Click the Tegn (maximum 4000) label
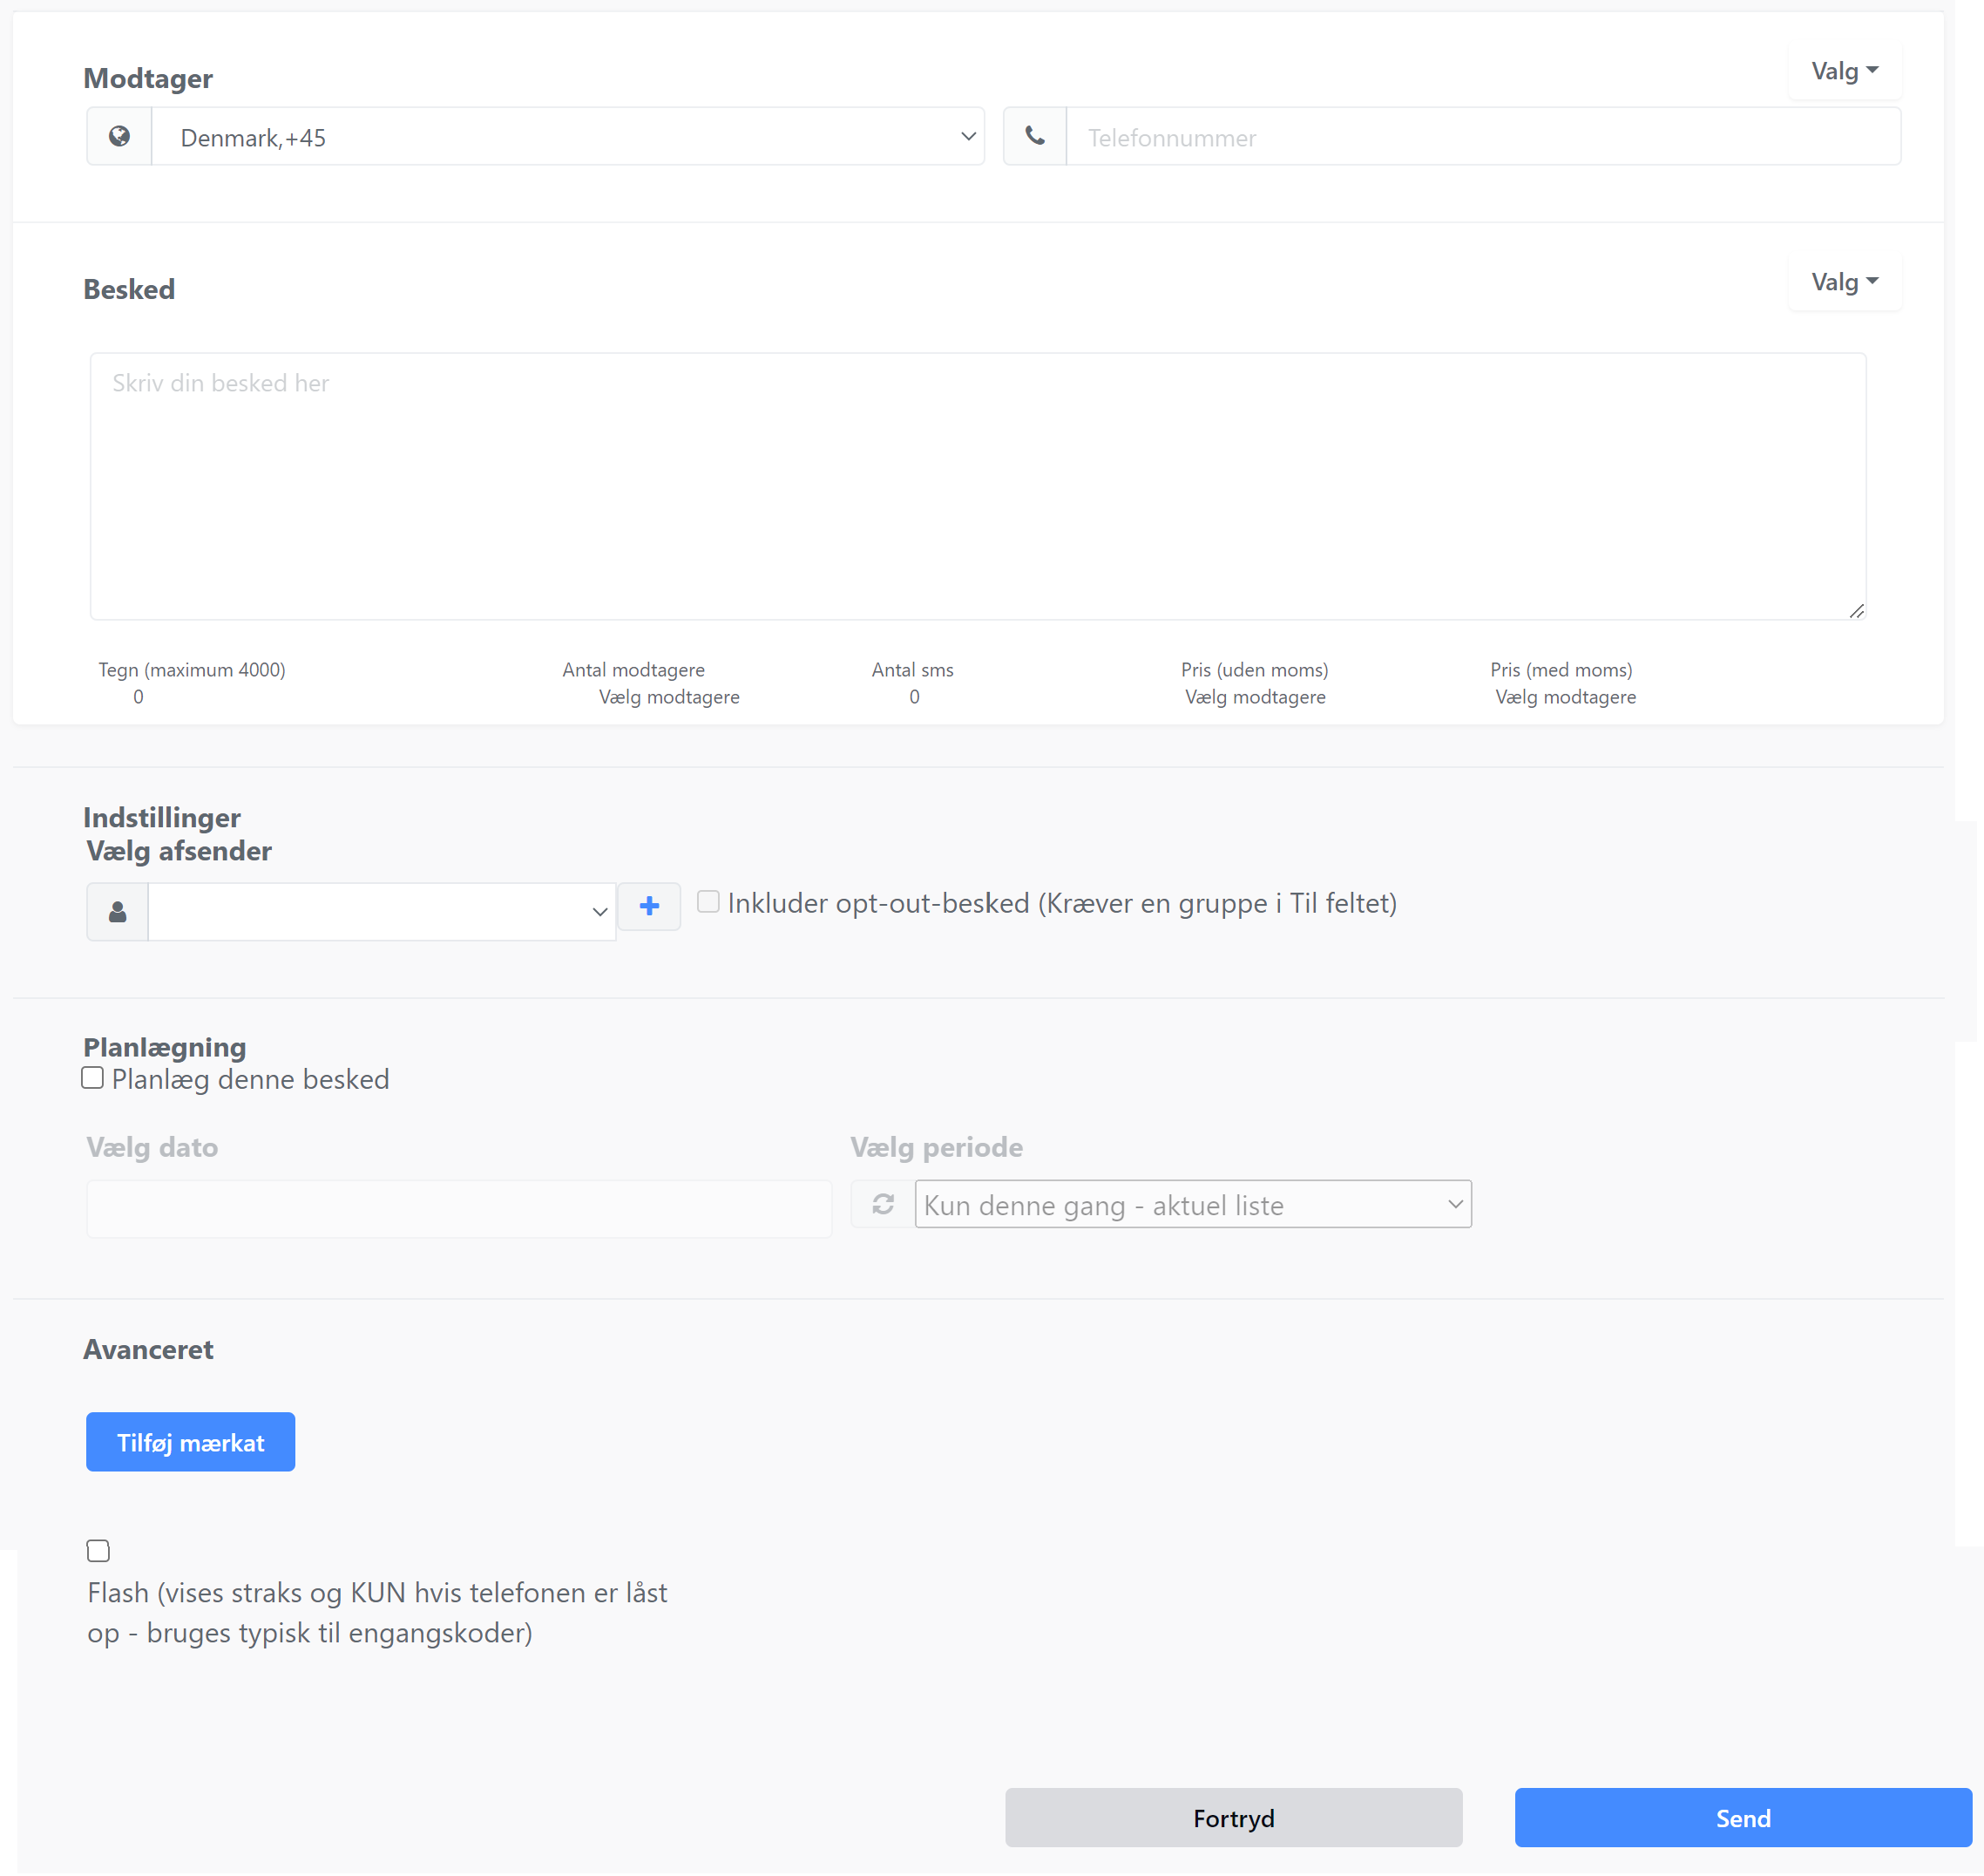This screenshot has width=1984, height=1876. (x=192, y=670)
